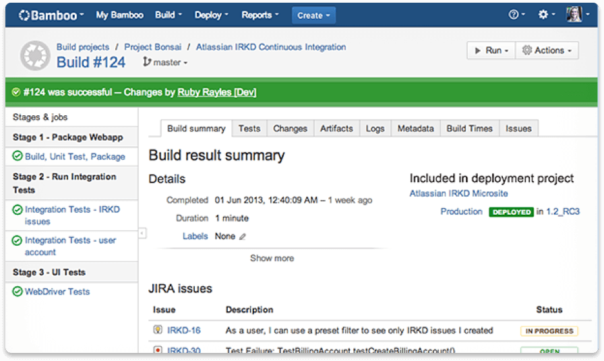The height and width of the screenshot is (361, 604).
Task: Expand details with Show more
Action: click(272, 258)
